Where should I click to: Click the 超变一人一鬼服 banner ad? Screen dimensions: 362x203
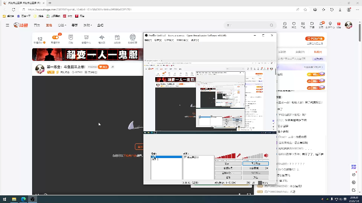87,55
